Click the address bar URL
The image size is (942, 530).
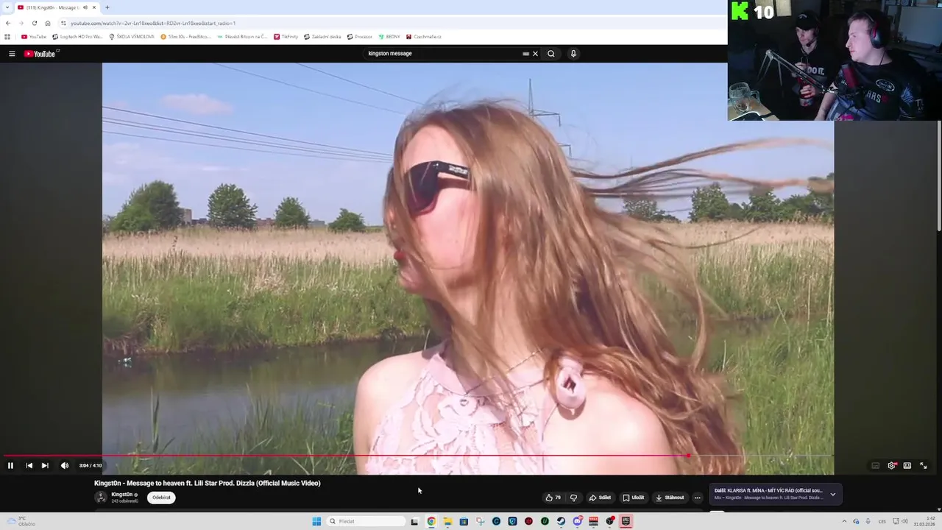pyautogui.click(x=153, y=23)
